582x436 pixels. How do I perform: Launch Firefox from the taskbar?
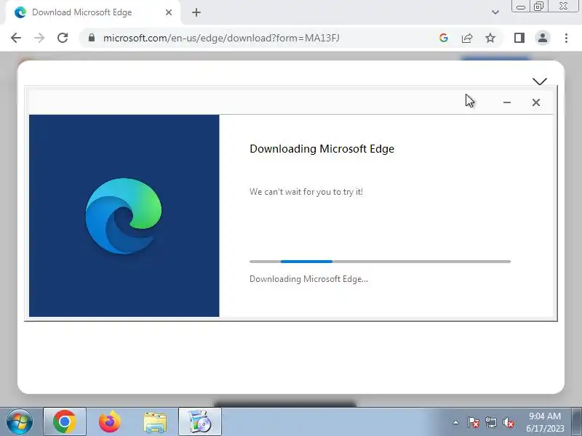coord(110,421)
